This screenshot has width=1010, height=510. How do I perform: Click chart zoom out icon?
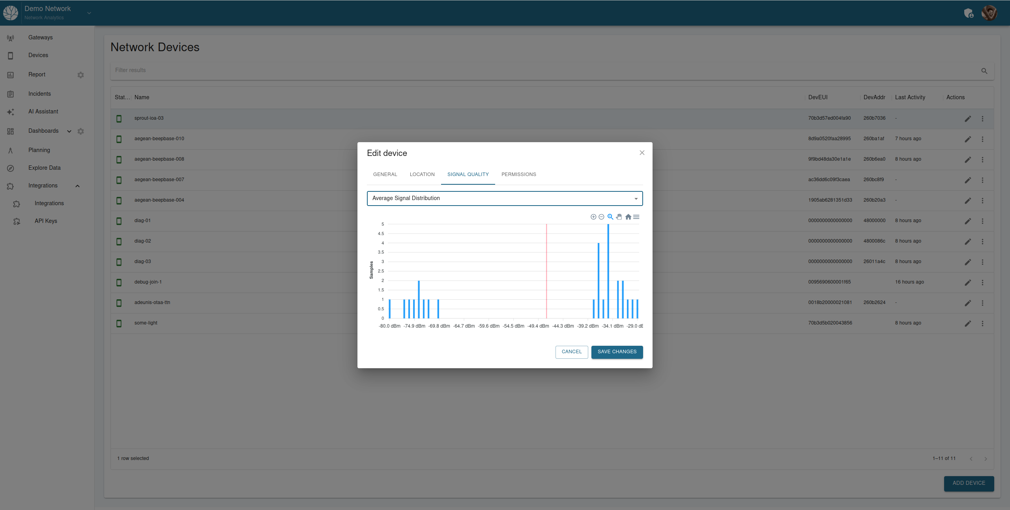(x=601, y=217)
